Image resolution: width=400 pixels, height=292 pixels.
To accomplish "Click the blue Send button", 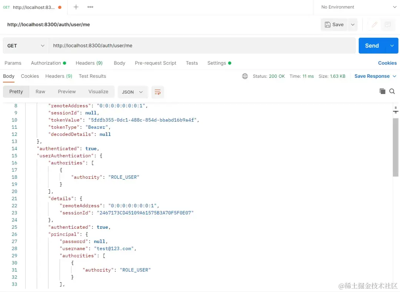I will tap(372, 46).
